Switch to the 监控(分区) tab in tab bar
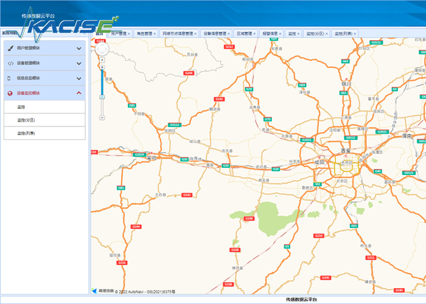Viewport: 426px width, 304px height. click(315, 33)
